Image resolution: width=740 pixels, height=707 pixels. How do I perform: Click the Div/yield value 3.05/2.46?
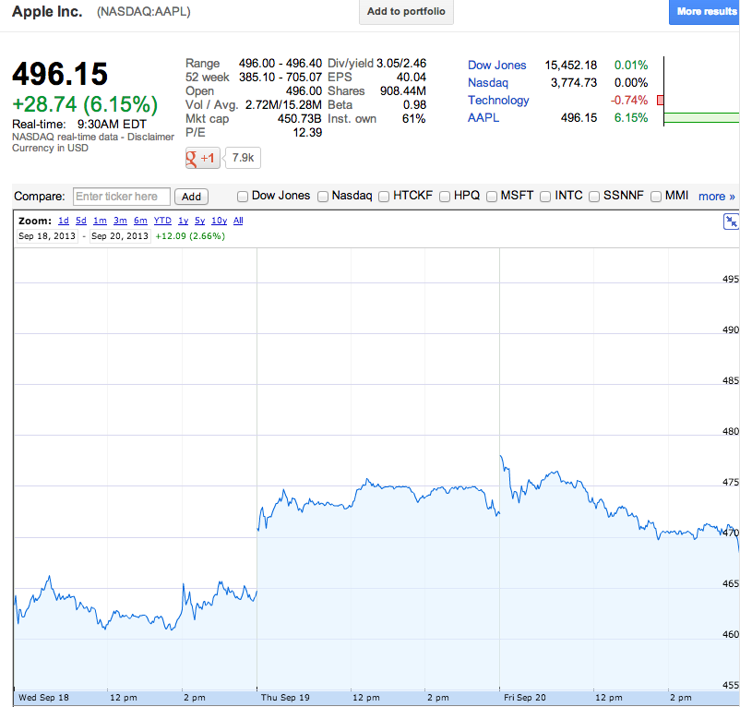tap(401, 64)
